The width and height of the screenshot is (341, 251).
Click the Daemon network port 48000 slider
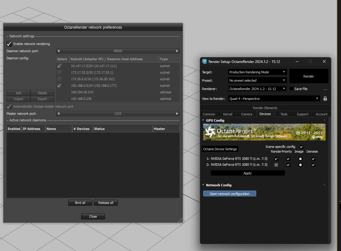click(118, 51)
